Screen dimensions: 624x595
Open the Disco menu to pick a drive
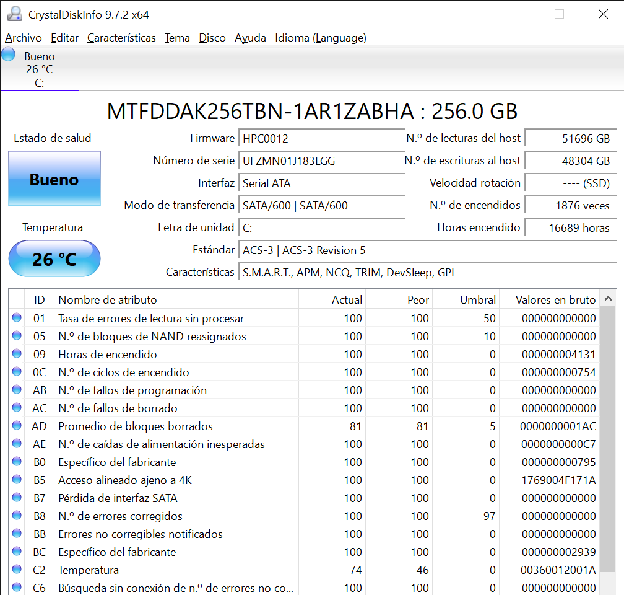pyautogui.click(x=212, y=38)
